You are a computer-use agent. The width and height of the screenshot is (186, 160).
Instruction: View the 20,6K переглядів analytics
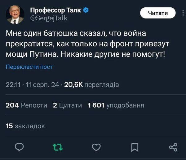click(x=91, y=84)
